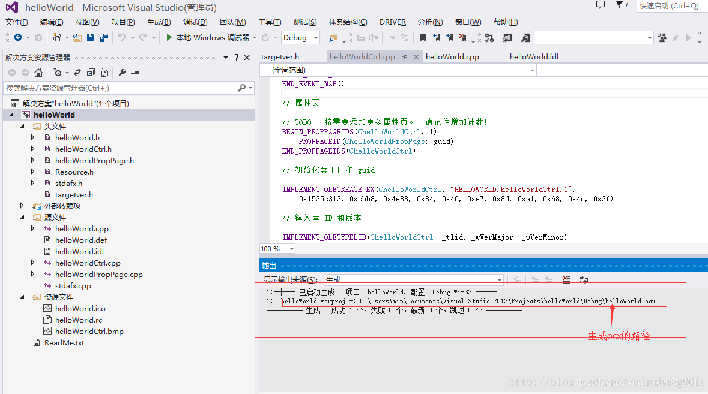Select helloWorld.def in the tree
708x394 pixels.
click(81, 240)
